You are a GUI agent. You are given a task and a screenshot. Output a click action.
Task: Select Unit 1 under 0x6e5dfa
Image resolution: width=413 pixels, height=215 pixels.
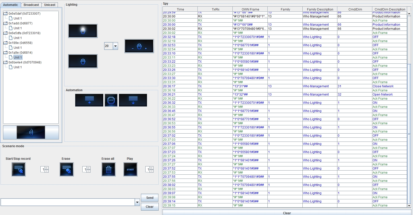coord(17,38)
